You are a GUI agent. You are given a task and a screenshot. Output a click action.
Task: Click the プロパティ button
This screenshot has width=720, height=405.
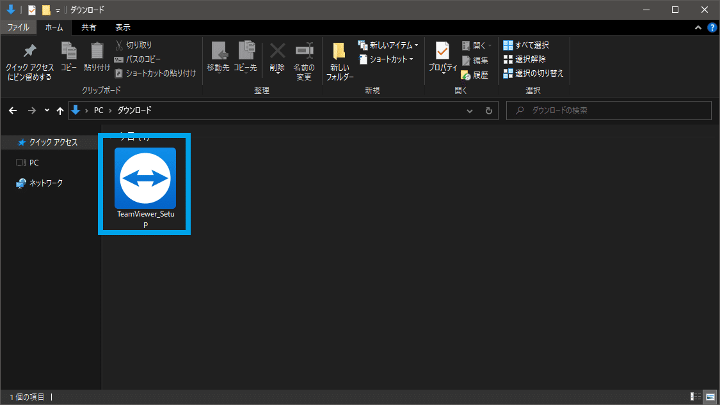[443, 57]
